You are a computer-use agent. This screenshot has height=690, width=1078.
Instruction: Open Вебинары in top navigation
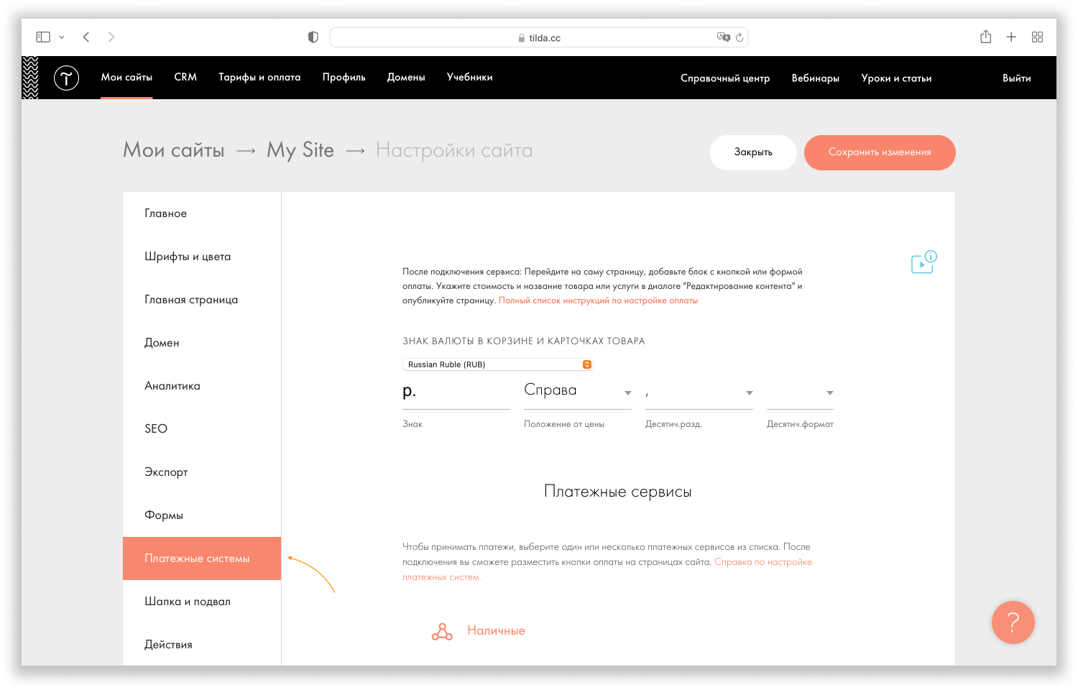(x=816, y=78)
